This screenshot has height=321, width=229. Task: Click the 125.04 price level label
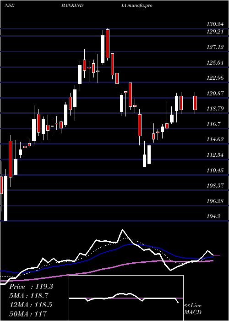pyautogui.click(x=215, y=63)
